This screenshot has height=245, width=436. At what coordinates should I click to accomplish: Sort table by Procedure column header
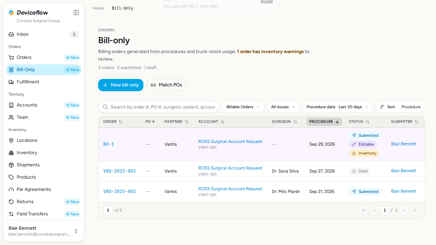tap(324, 122)
